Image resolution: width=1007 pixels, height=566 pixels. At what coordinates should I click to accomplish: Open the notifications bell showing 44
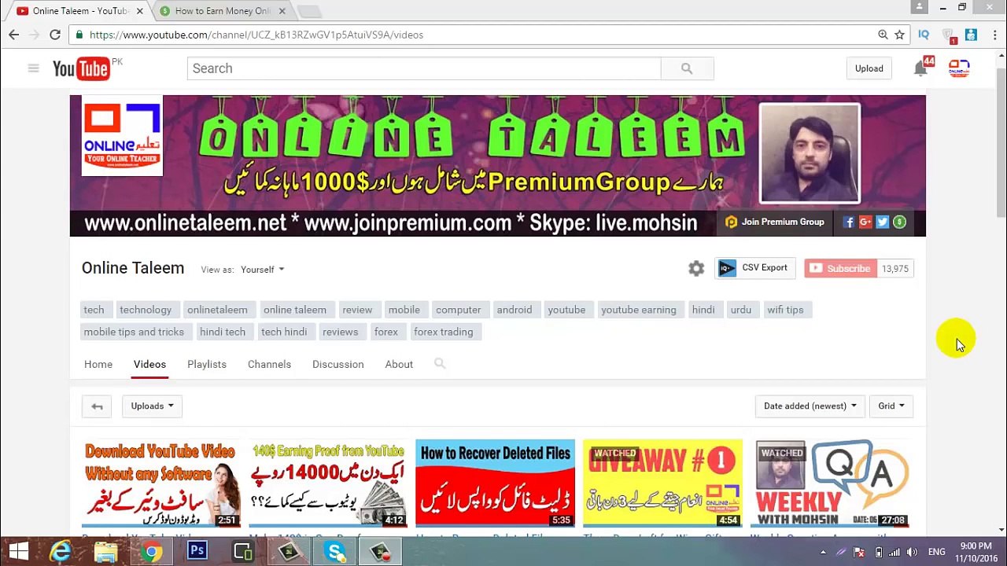pos(920,68)
